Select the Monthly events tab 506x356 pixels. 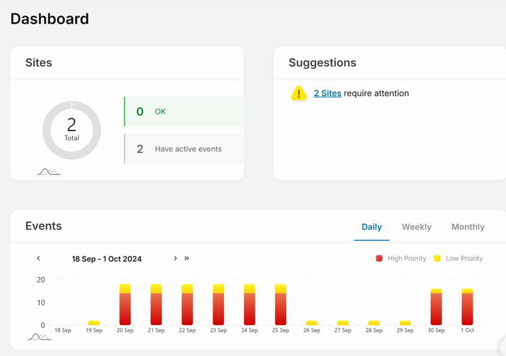467,227
